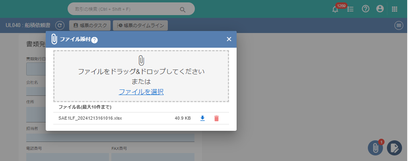Close the ファイル添付 dialog

[x=229, y=39]
